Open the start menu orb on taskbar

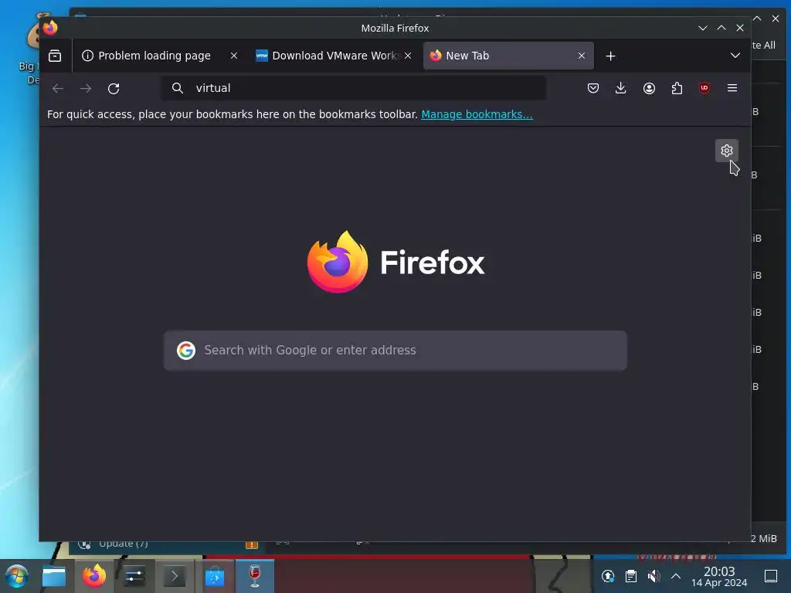[x=17, y=576]
